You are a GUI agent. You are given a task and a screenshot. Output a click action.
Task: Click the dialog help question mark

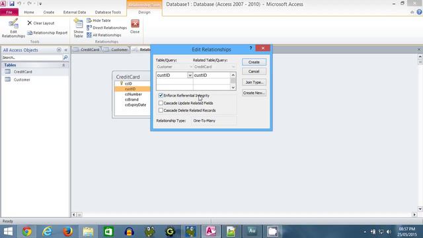click(250, 48)
